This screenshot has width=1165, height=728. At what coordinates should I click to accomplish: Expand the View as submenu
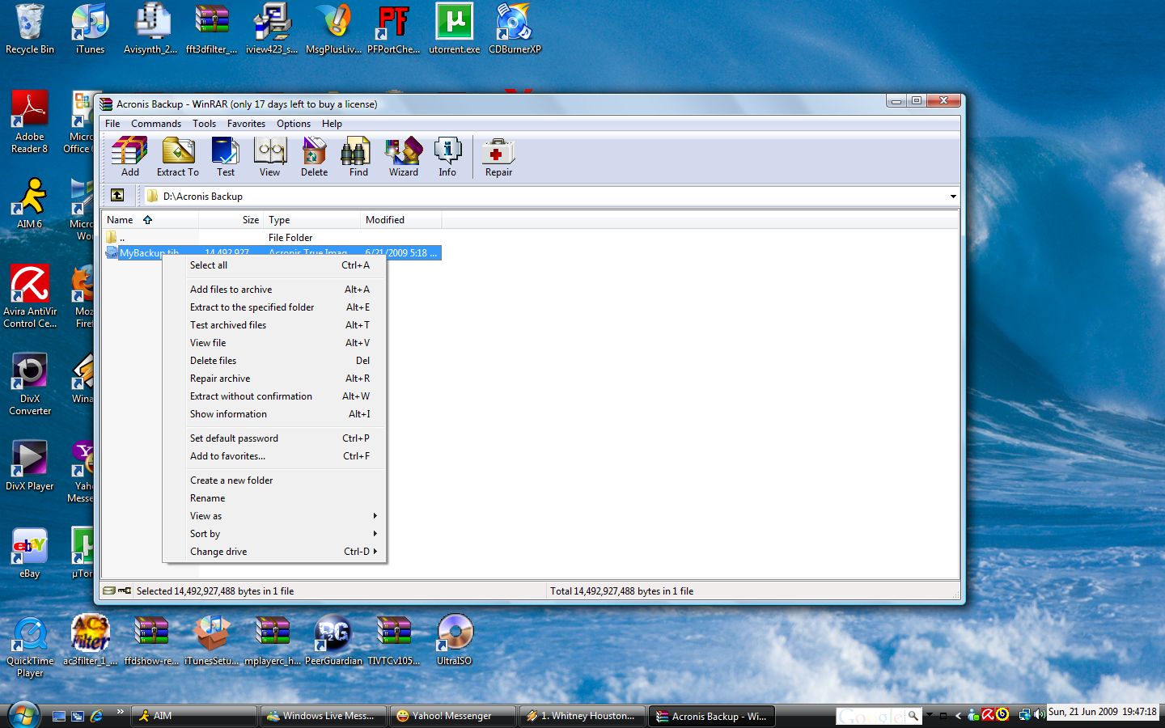(x=275, y=516)
